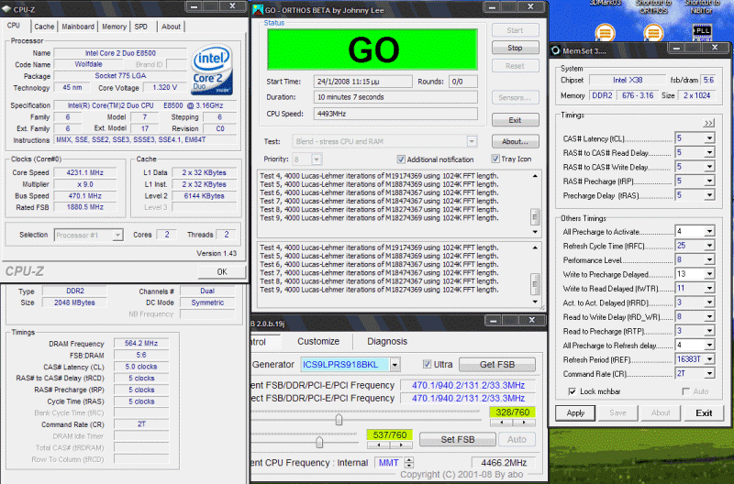Open the All Precharge to Refresh delay dropdown
The width and height of the screenshot is (734, 484).
point(709,346)
